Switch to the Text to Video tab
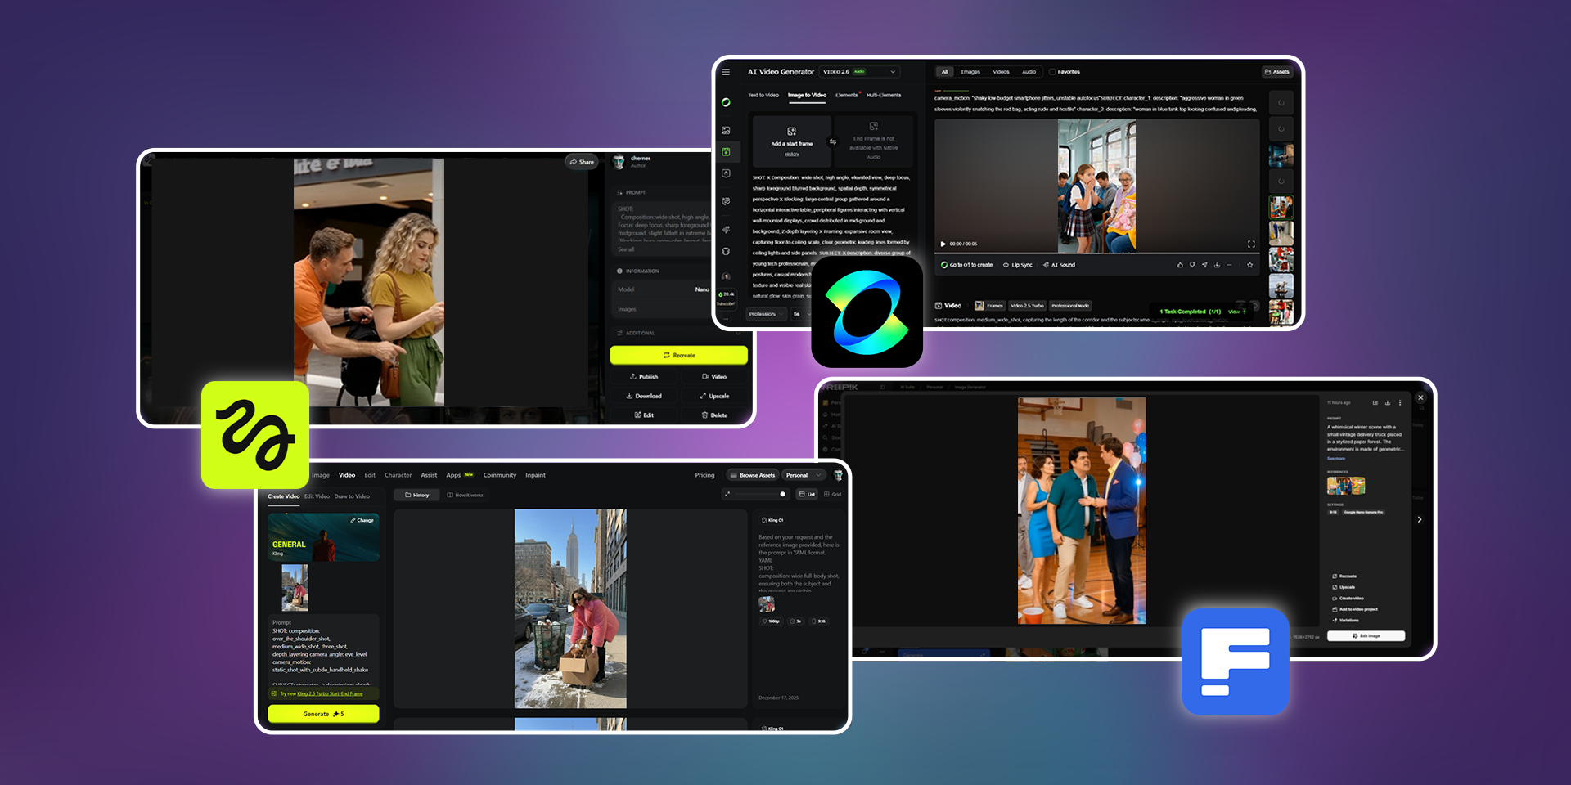1571x785 pixels. [x=763, y=96]
